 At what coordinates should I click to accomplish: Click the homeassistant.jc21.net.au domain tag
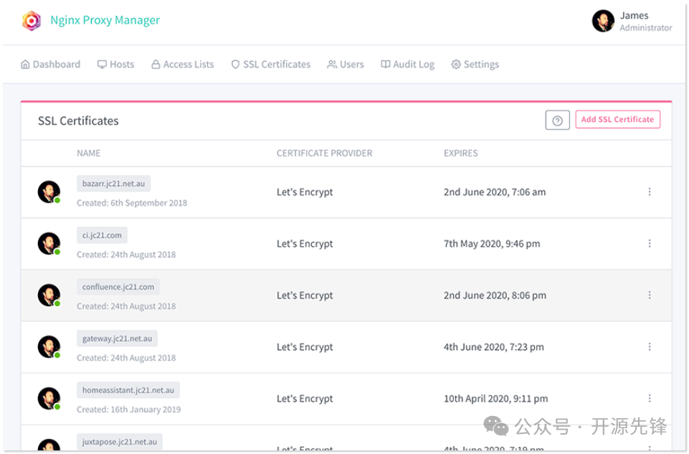point(128,390)
